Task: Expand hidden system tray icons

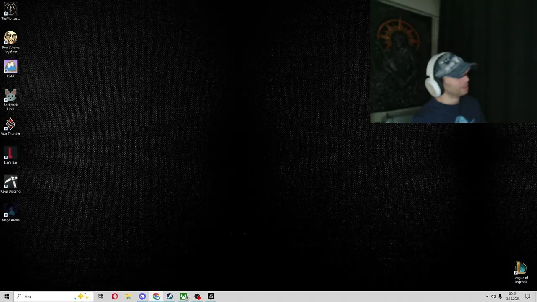Action: 487,297
